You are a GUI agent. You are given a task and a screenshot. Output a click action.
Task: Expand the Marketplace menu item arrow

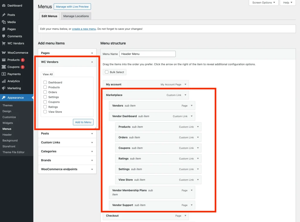tap(185, 95)
